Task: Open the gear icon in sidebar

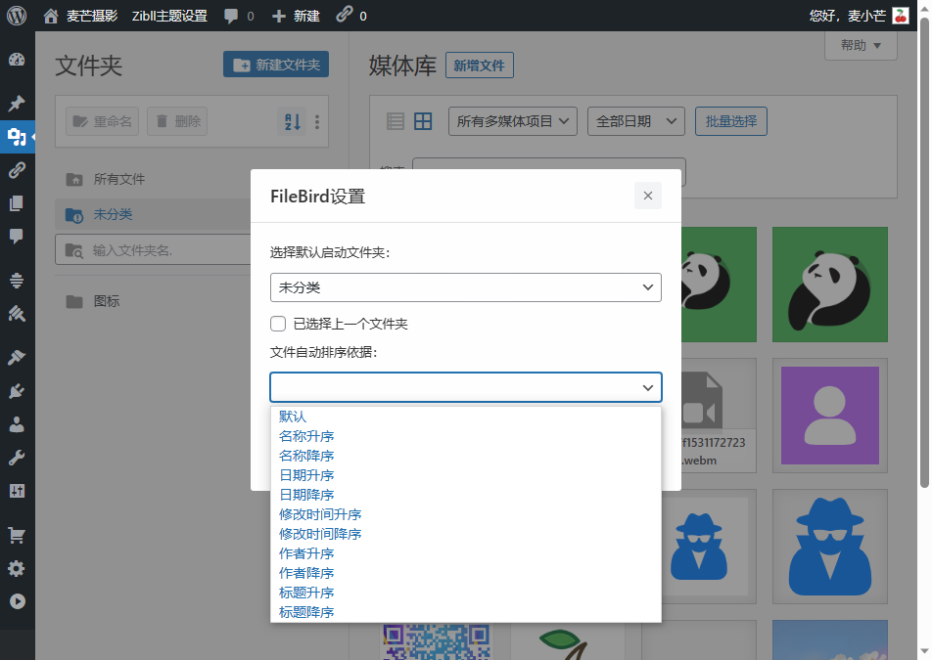Action: pos(17,569)
